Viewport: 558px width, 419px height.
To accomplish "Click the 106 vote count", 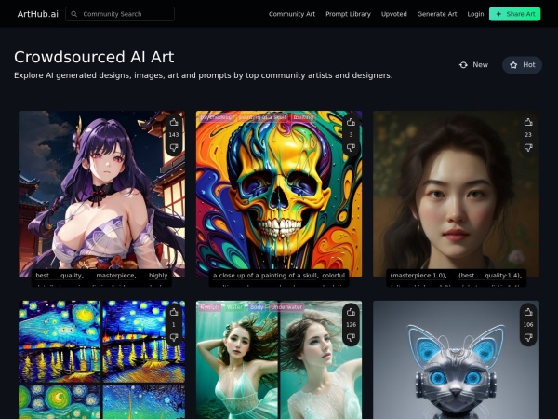I will 528,325.
